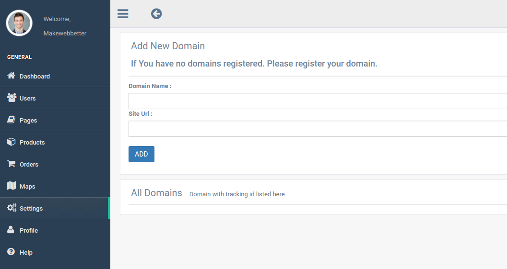The width and height of the screenshot is (507, 269).
Task: Toggle the hamburger sidebar menu icon
Action: point(123,14)
